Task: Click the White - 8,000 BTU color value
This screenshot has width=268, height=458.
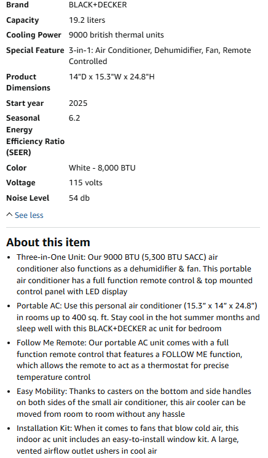Action: click(102, 168)
